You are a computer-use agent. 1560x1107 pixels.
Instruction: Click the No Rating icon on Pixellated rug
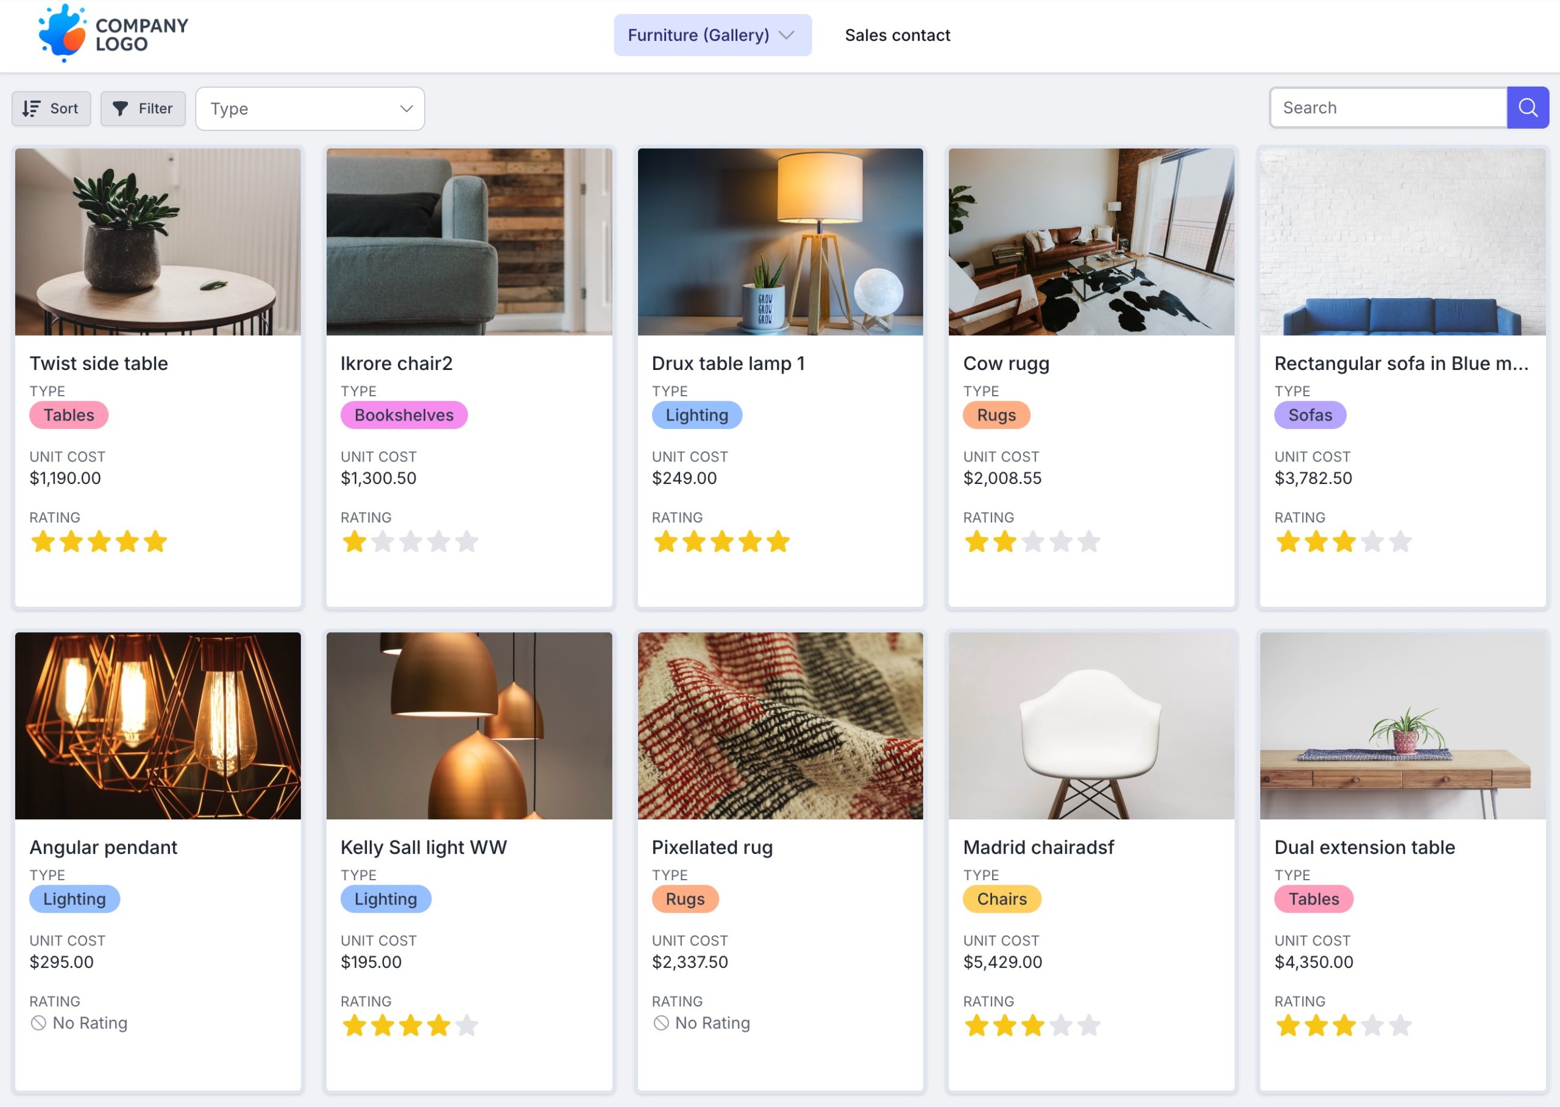(x=661, y=1023)
